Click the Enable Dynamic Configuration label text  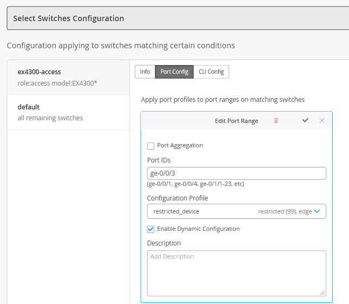coord(198,229)
